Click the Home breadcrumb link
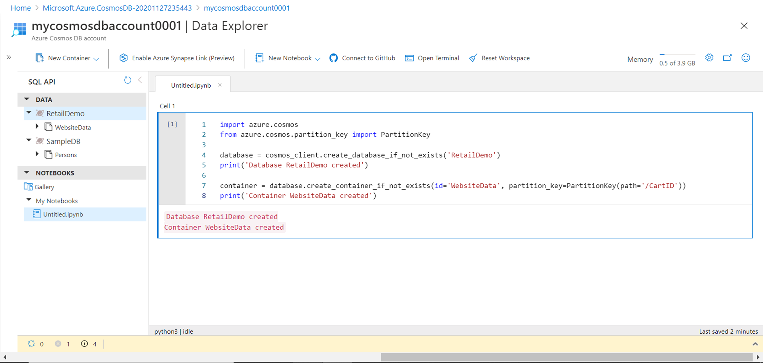The image size is (763, 363). coord(21,8)
